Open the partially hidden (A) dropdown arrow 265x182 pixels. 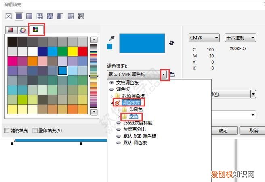click(x=253, y=94)
